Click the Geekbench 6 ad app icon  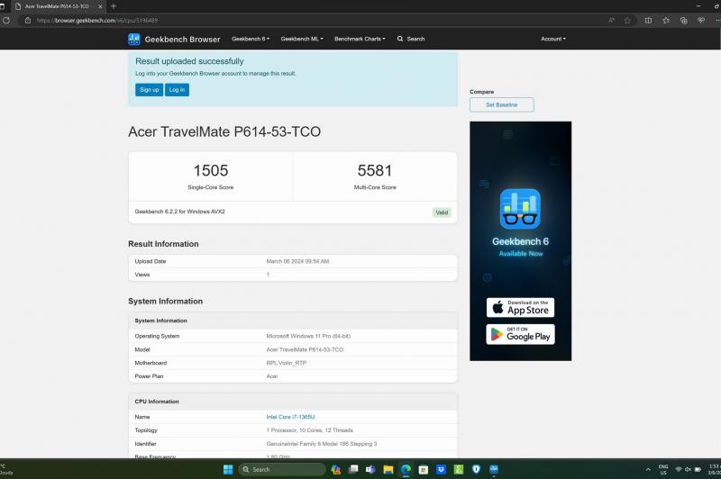point(520,209)
